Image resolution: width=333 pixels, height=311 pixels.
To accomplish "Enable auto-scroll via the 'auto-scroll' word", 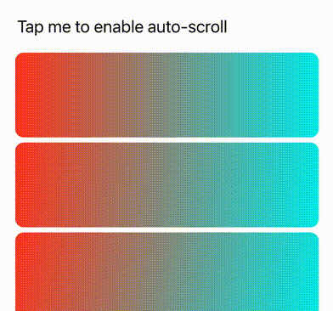I will [x=188, y=27].
